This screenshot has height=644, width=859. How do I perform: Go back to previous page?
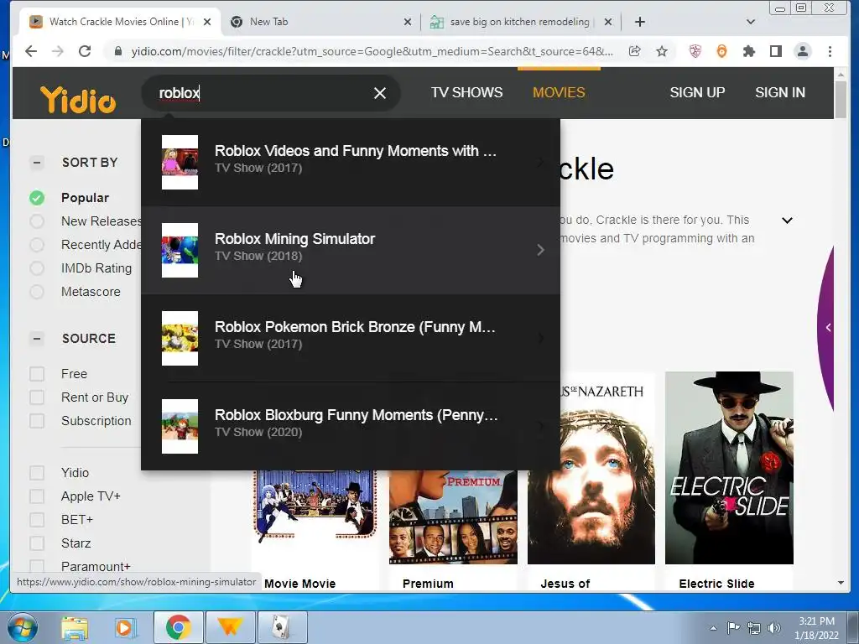coord(31,51)
